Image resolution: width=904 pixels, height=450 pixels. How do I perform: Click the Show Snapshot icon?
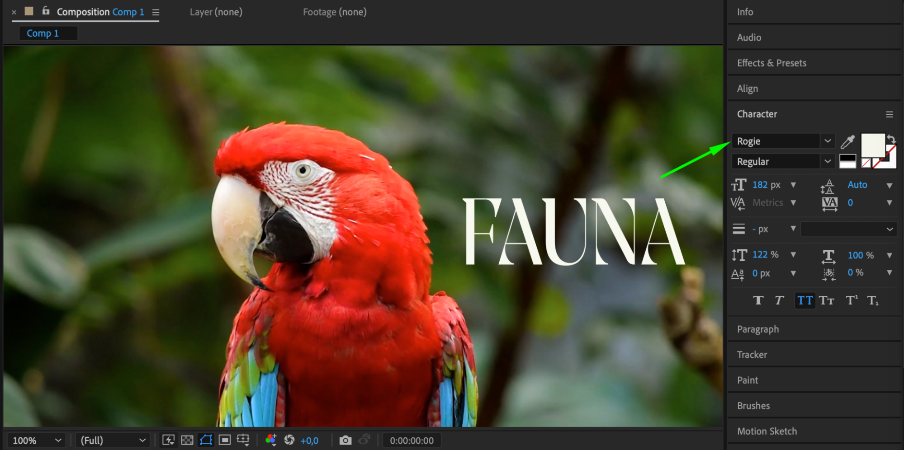tap(364, 440)
